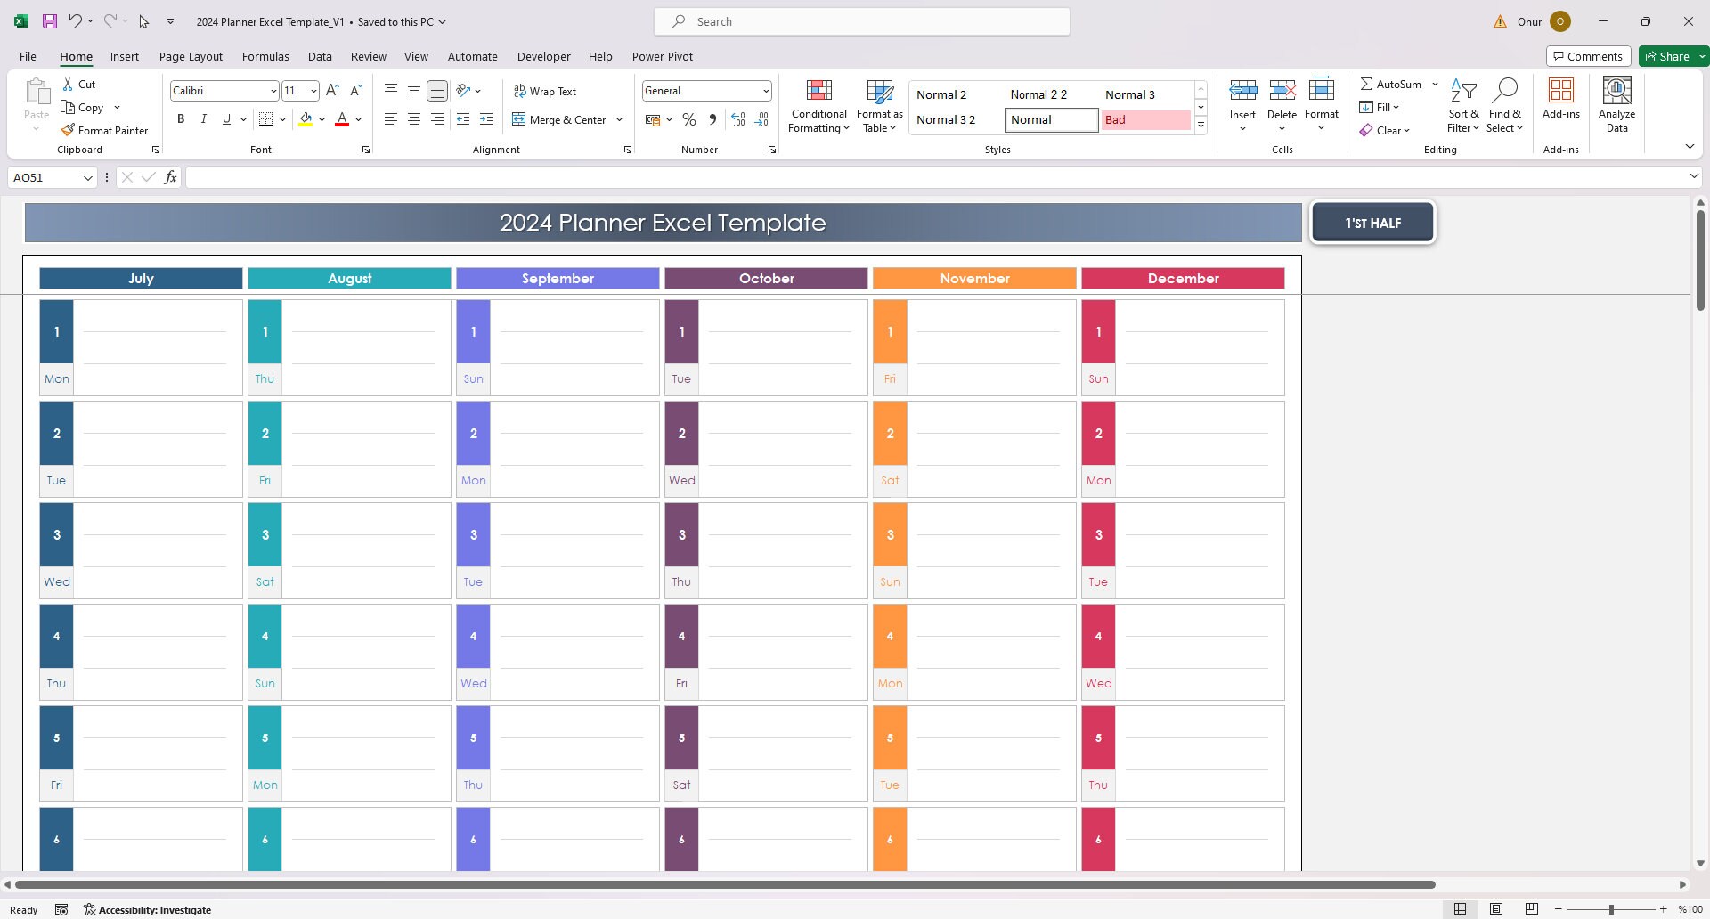Image resolution: width=1710 pixels, height=919 pixels.
Task: Click the Save icon in title bar
Action: coord(50,21)
